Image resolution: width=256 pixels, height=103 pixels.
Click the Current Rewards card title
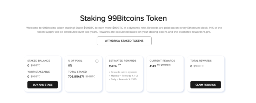162,61
